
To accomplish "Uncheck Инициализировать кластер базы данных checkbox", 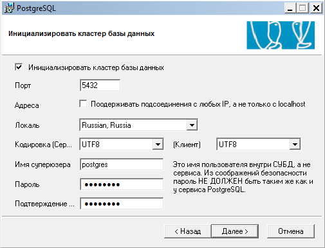I will (19, 67).
